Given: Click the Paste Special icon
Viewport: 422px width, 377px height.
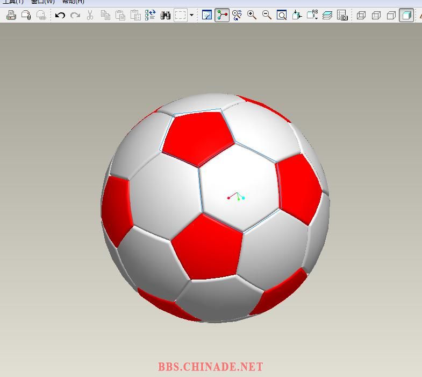Looking at the screenshot, I should (x=135, y=15).
